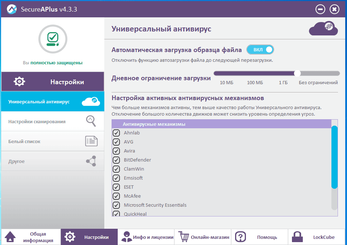
Task: Click the 1 ГБ slider label
Action: 283,82
